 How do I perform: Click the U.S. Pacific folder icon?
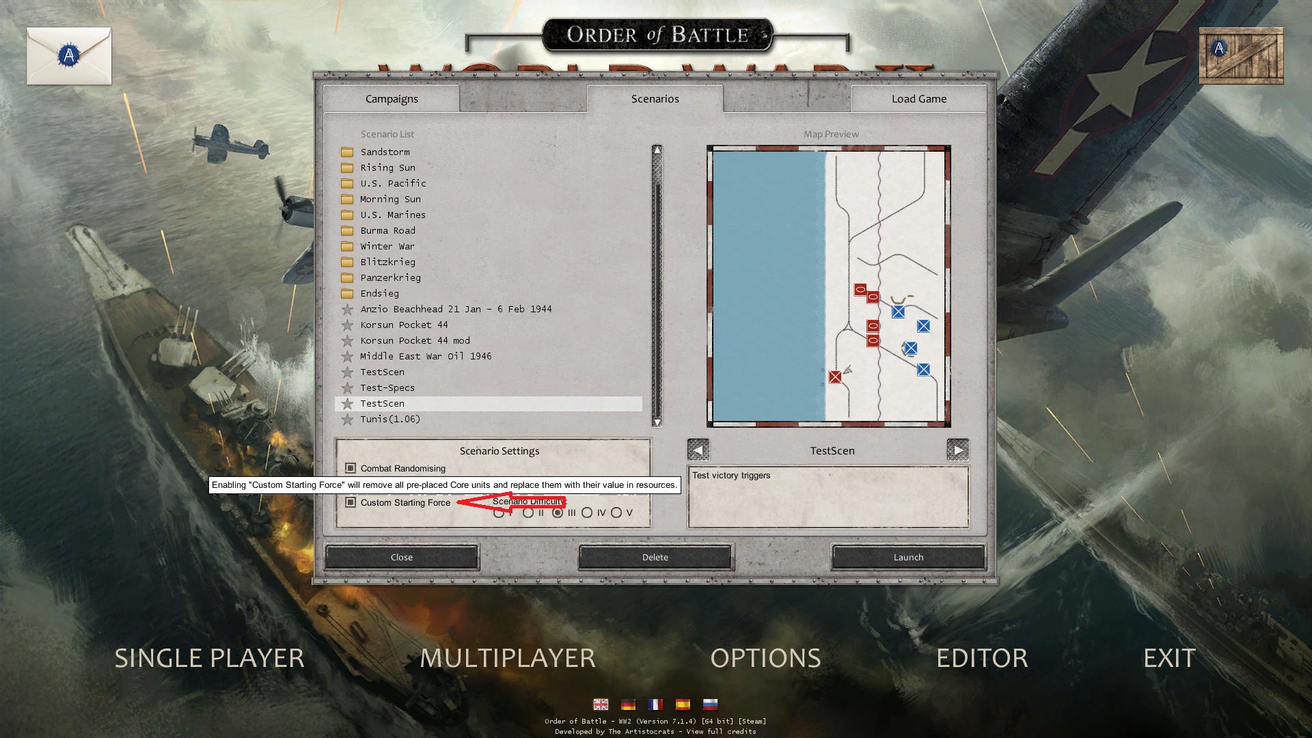(347, 183)
